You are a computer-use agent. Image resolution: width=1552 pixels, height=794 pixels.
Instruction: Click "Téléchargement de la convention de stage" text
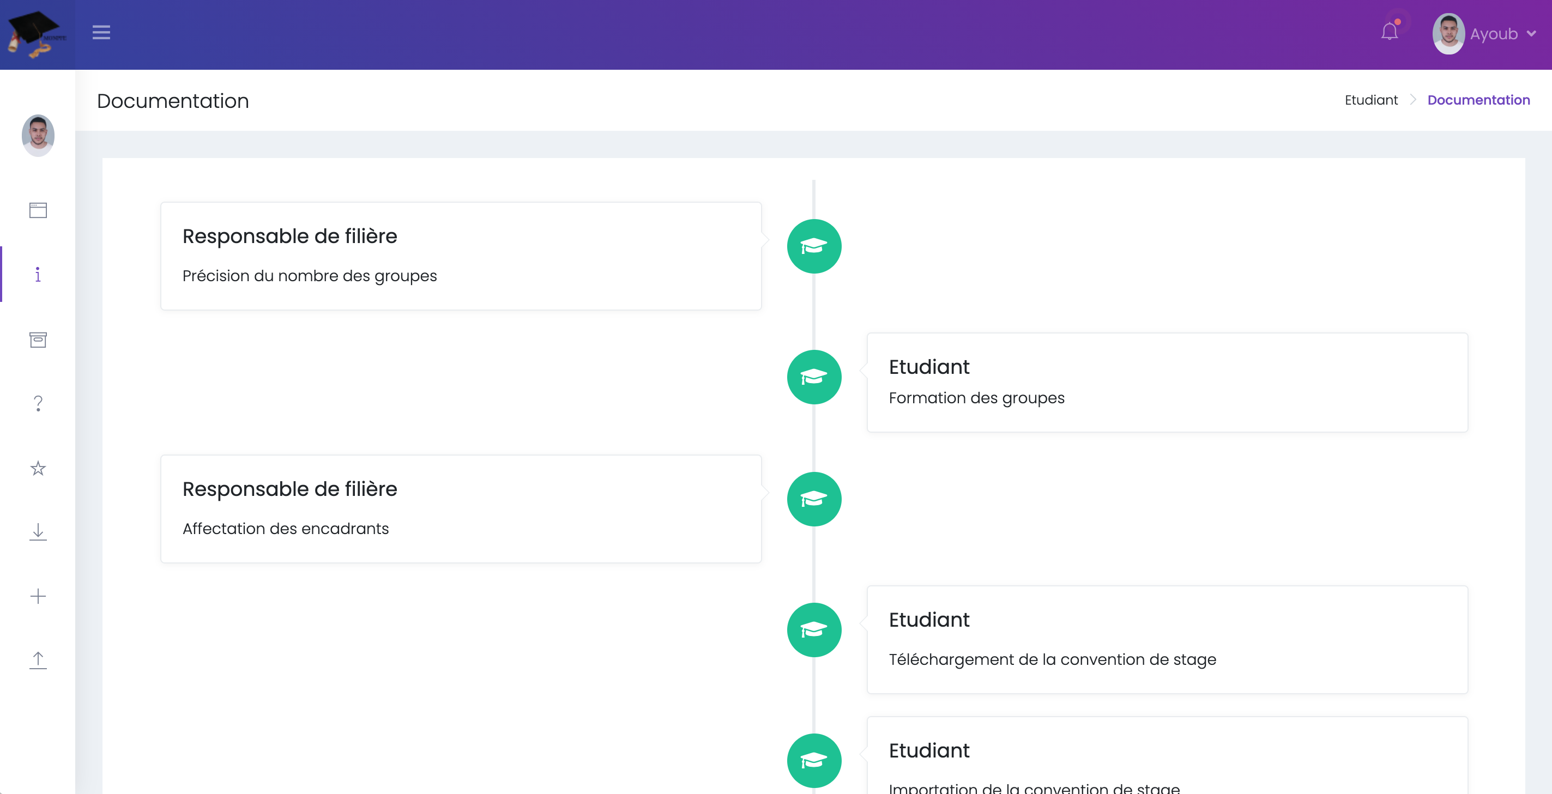point(1053,659)
